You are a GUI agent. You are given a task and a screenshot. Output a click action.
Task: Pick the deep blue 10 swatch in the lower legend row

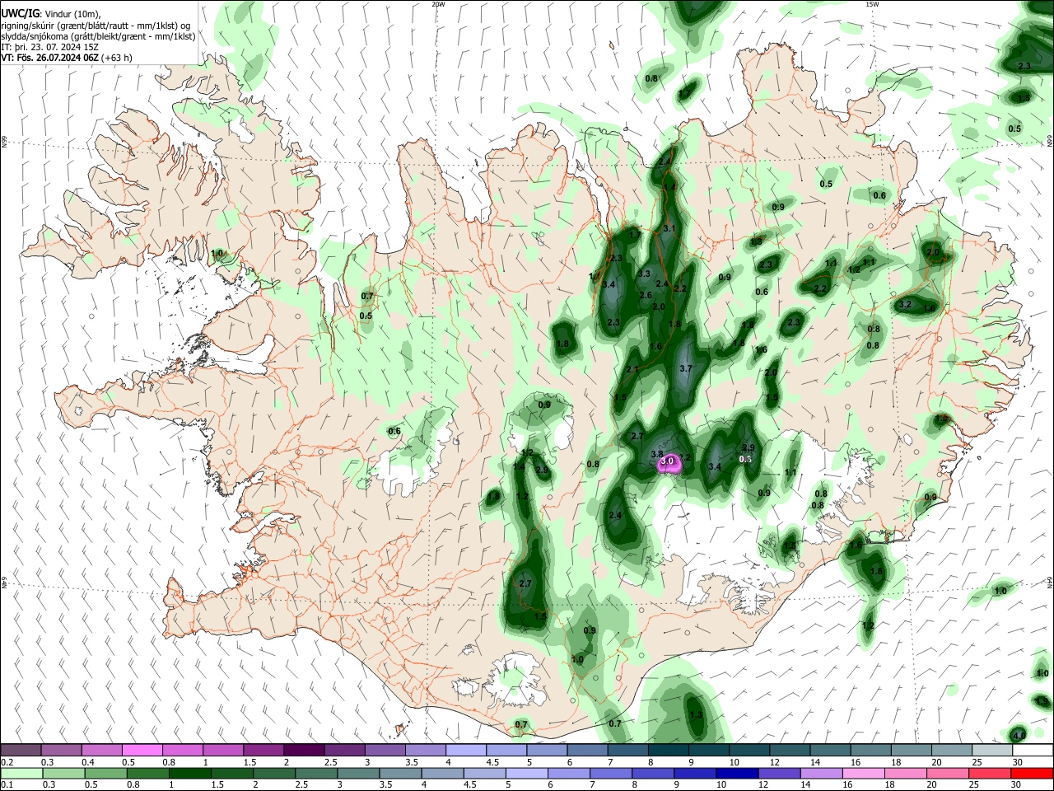click(735, 773)
